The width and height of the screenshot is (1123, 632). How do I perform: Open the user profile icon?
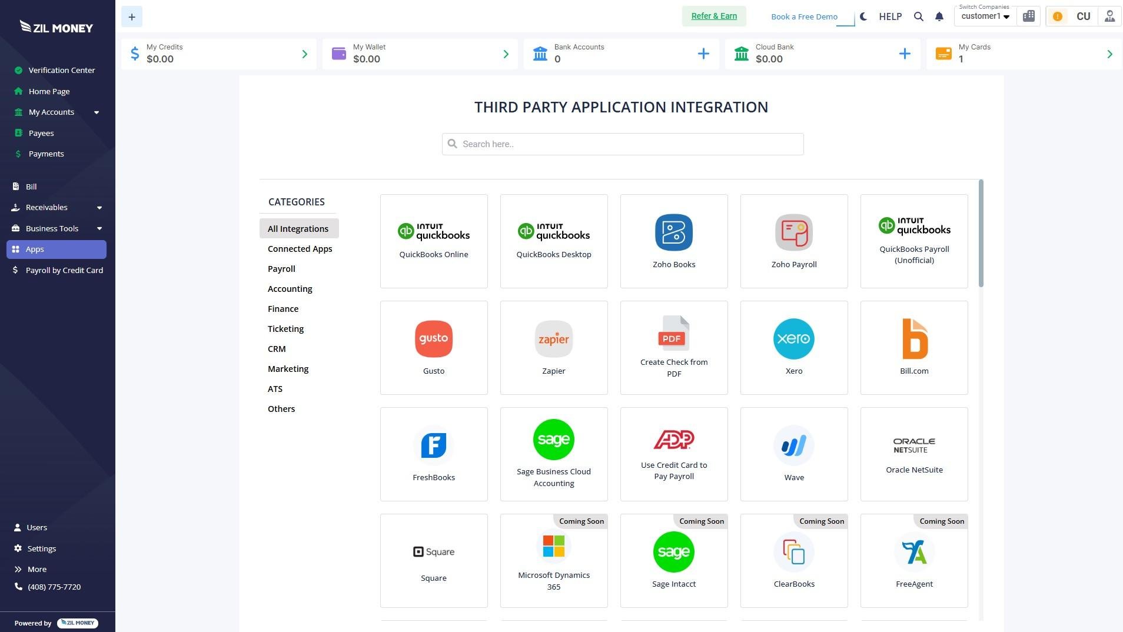pyautogui.click(x=1109, y=16)
